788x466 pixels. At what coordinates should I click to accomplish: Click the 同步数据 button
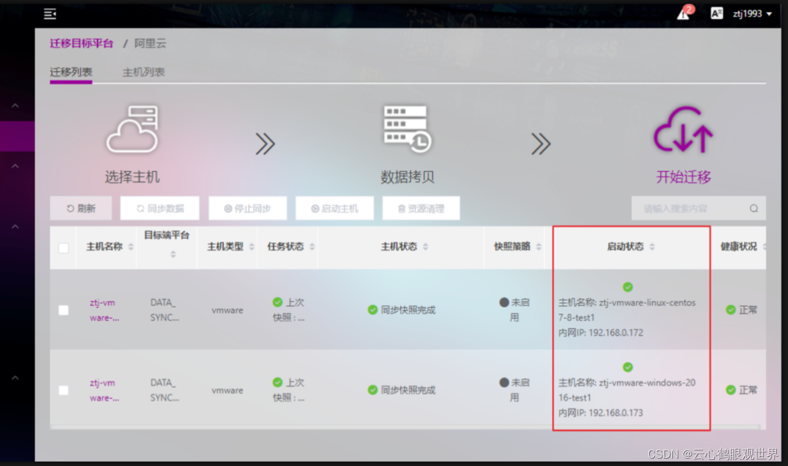click(160, 209)
